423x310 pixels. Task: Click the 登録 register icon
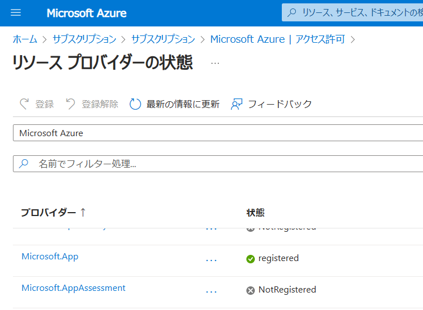24,104
